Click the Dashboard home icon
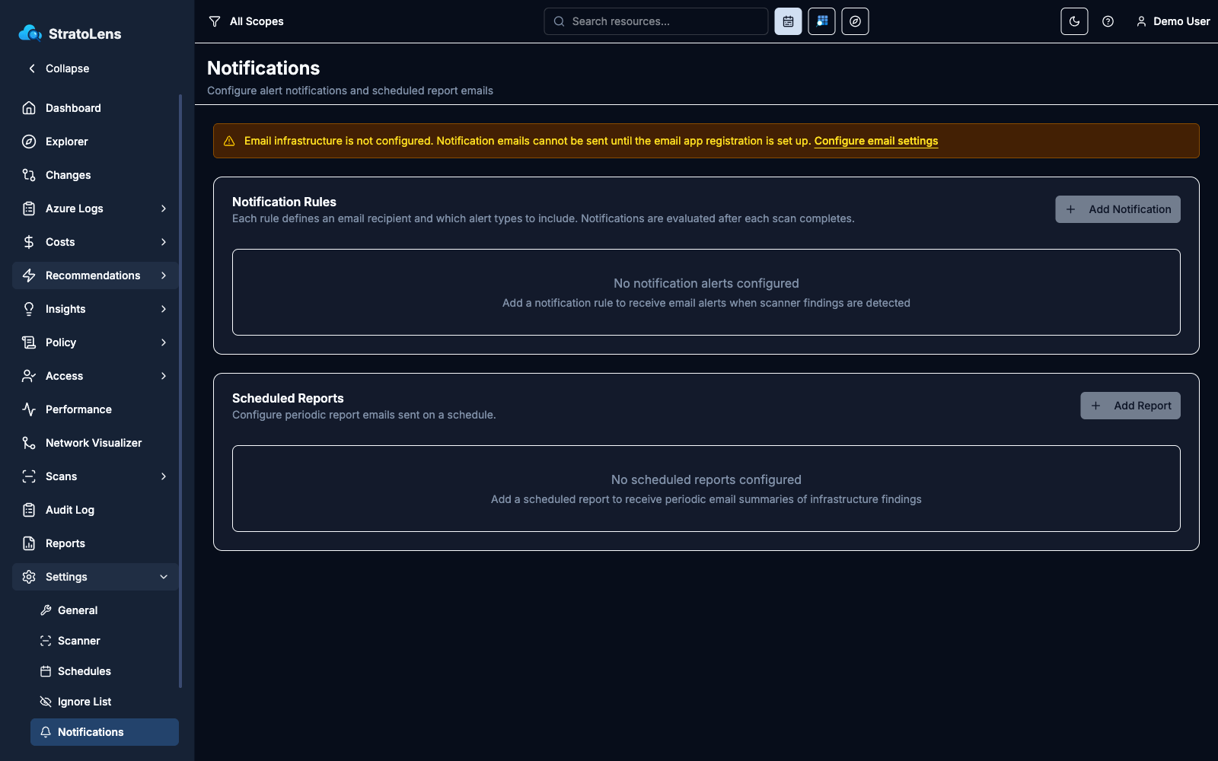Screen dimensions: 1218x761 [29, 108]
